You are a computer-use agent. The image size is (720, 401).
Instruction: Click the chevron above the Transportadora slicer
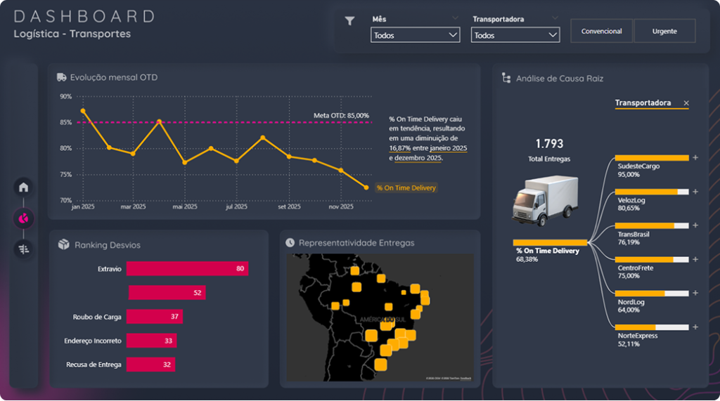(x=555, y=18)
